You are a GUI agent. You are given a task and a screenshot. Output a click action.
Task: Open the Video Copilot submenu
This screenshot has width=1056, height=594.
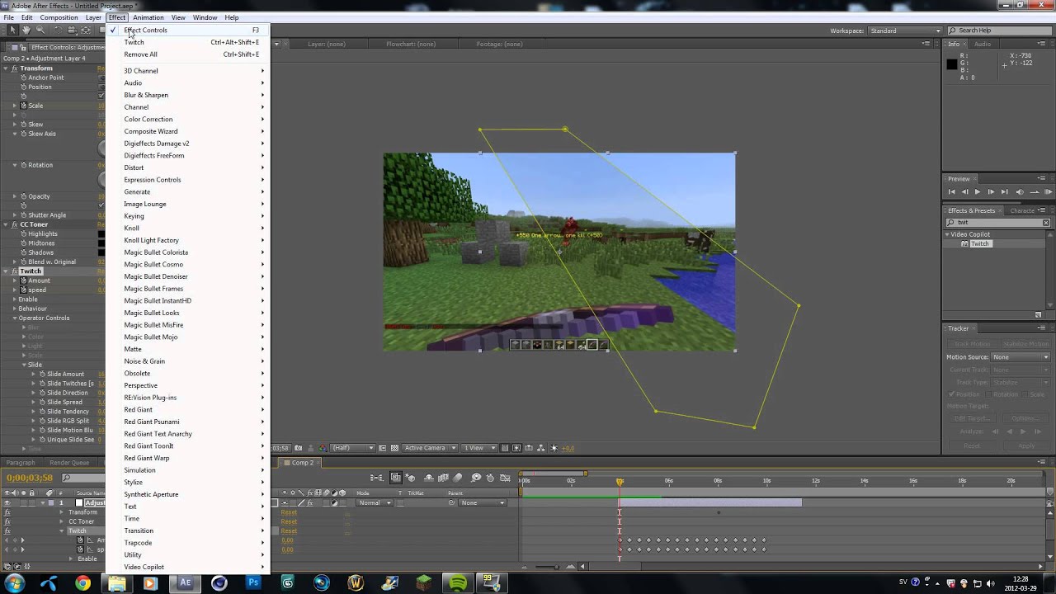(x=190, y=567)
